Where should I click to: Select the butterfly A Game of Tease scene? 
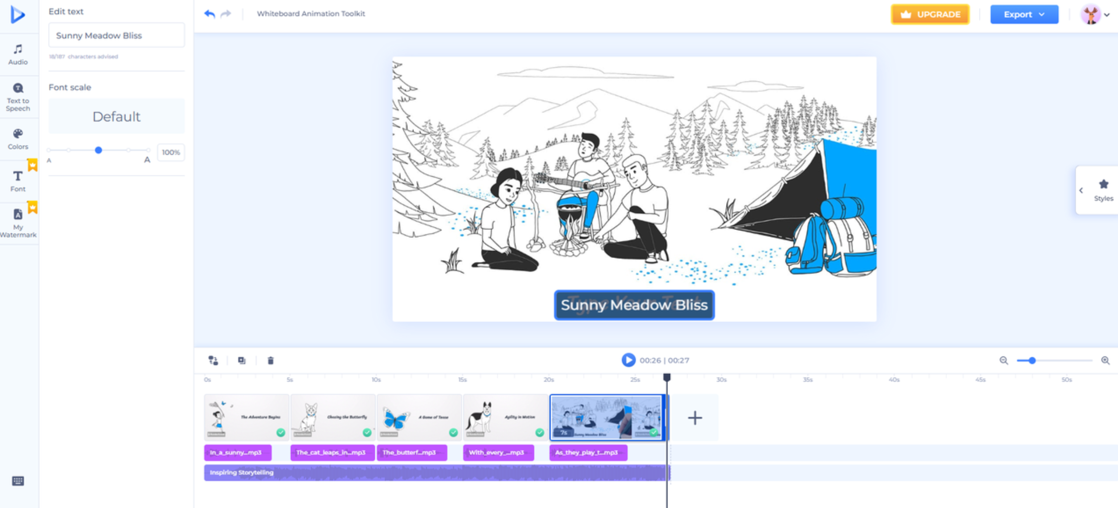tap(419, 418)
